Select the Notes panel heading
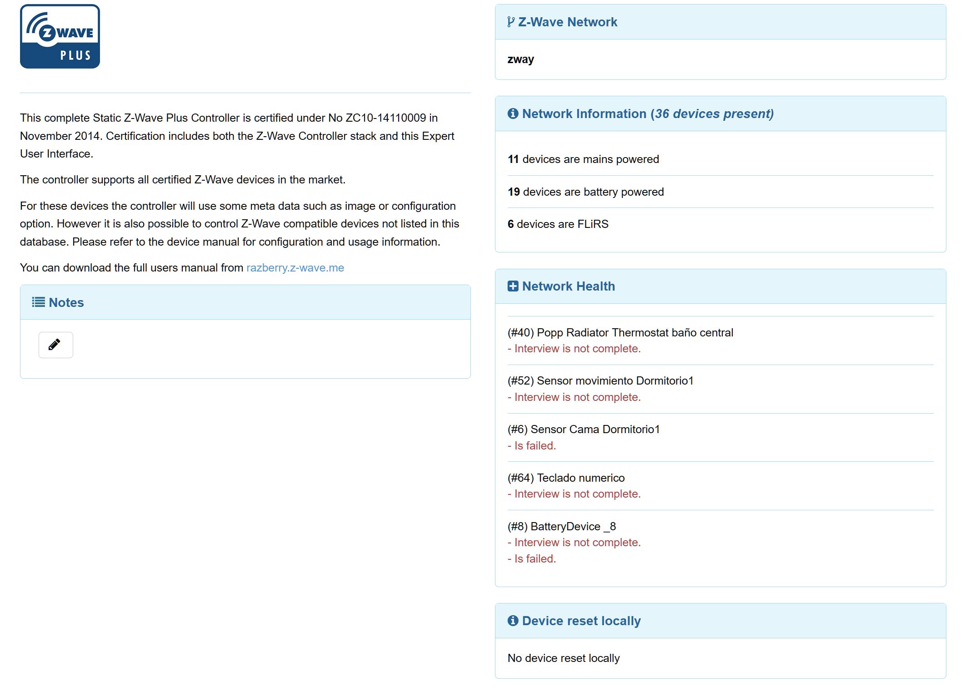The height and width of the screenshot is (691, 980). (x=66, y=302)
